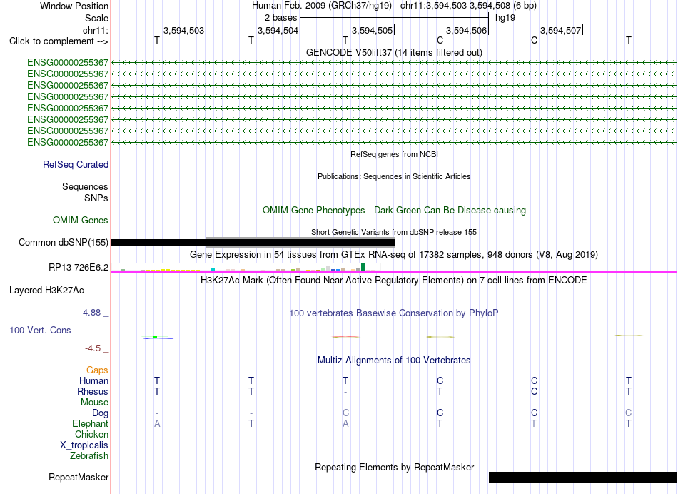Click position marker 3,594,507 on ruler
This screenshot has width=678, height=494.
click(561, 30)
